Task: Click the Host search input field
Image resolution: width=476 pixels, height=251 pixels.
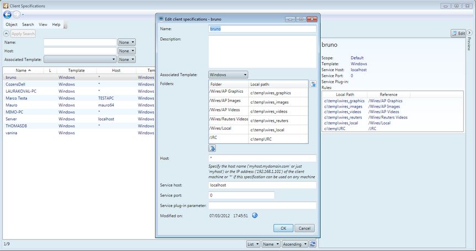Action: click(80, 51)
